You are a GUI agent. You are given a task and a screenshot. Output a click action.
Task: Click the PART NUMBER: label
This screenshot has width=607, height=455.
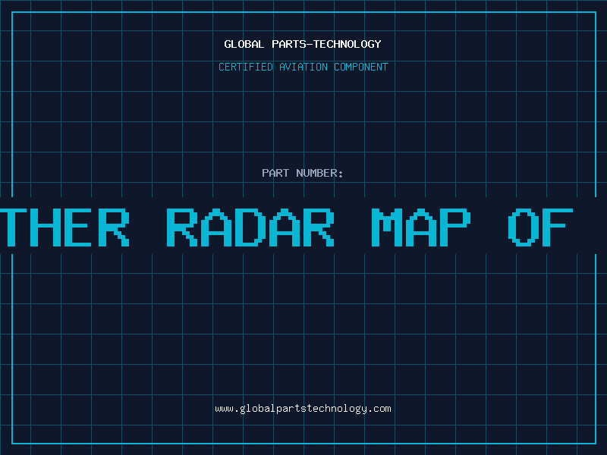tap(302, 173)
